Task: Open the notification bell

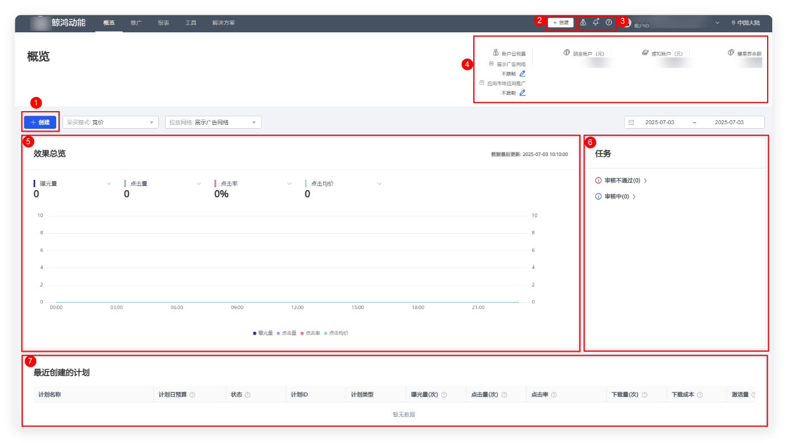Action: pos(596,23)
